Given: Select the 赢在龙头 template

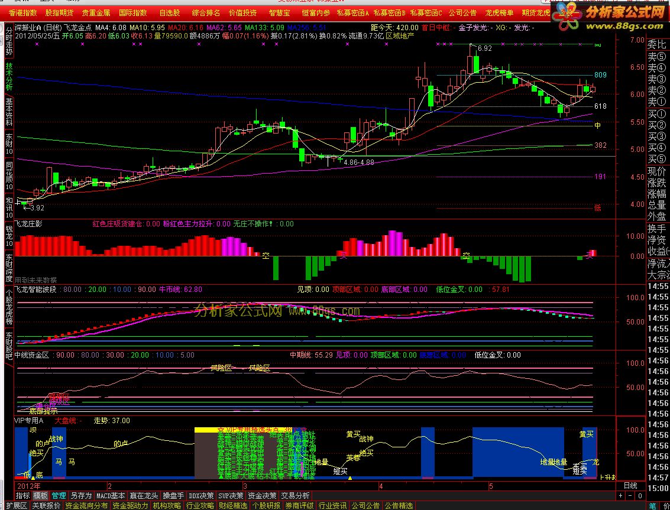Looking at the screenshot, I should coord(144,495).
